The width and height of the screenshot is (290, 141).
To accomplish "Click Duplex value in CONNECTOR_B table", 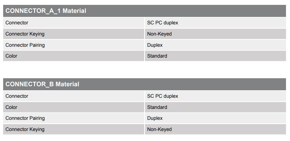I will pos(155,118).
